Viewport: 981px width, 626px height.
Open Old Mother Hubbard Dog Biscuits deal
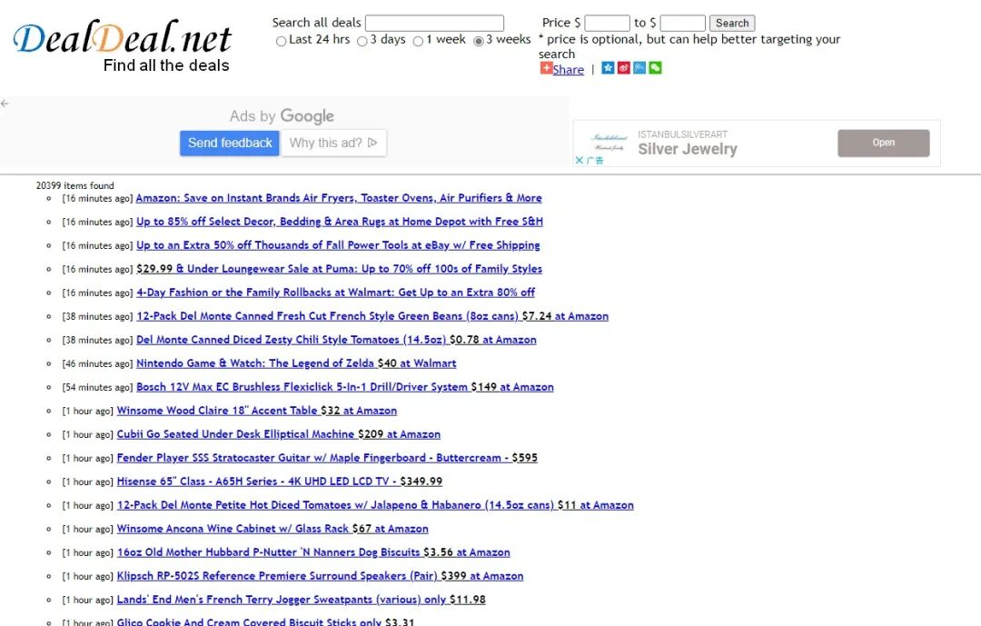click(313, 552)
